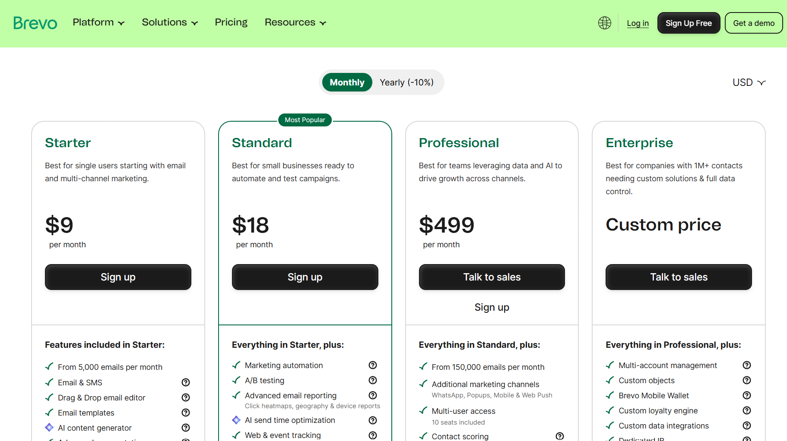Open the language globe icon
Screen dimensions: 787x441
point(604,23)
